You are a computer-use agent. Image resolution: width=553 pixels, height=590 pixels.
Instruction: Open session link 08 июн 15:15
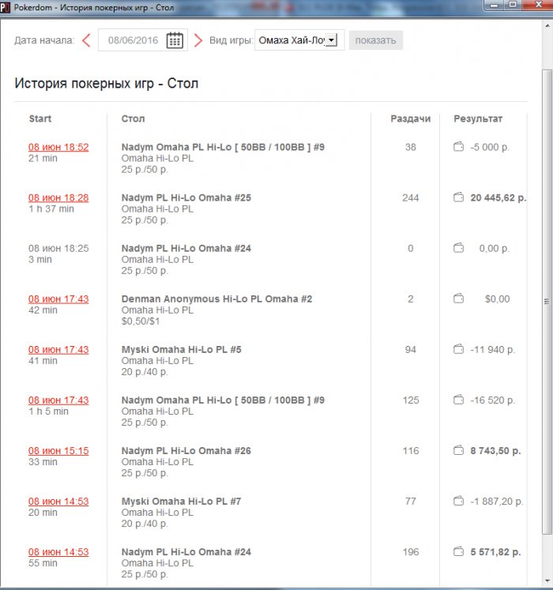click(58, 451)
